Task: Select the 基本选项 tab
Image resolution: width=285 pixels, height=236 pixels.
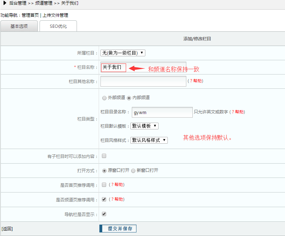Action: pyautogui.click(x=19, y=26)
